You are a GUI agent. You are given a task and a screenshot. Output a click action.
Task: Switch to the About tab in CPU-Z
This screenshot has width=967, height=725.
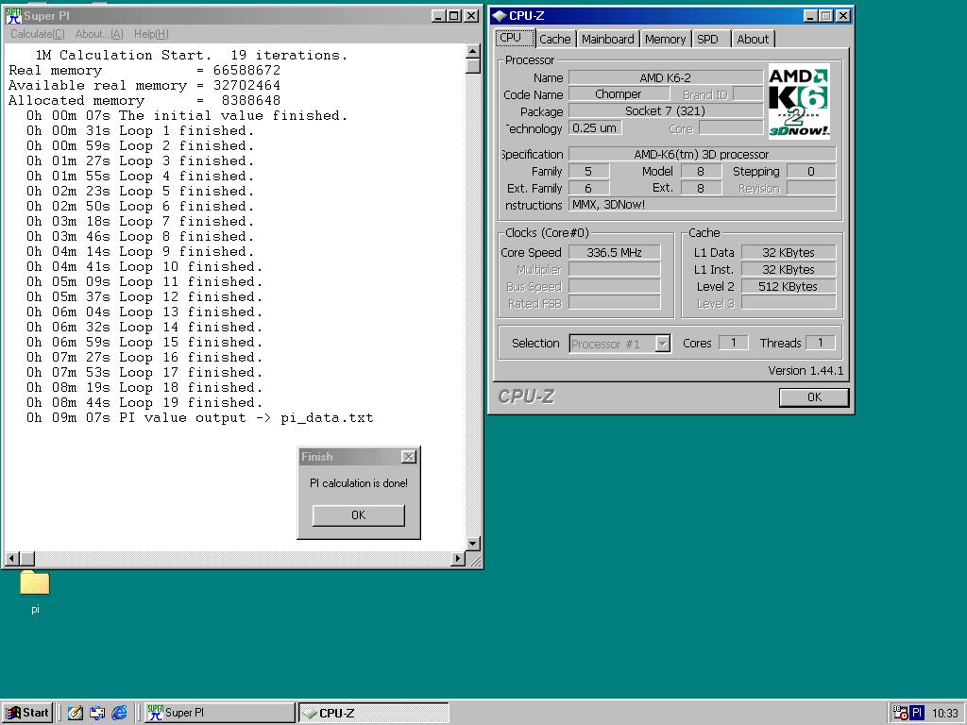[753, 39]
